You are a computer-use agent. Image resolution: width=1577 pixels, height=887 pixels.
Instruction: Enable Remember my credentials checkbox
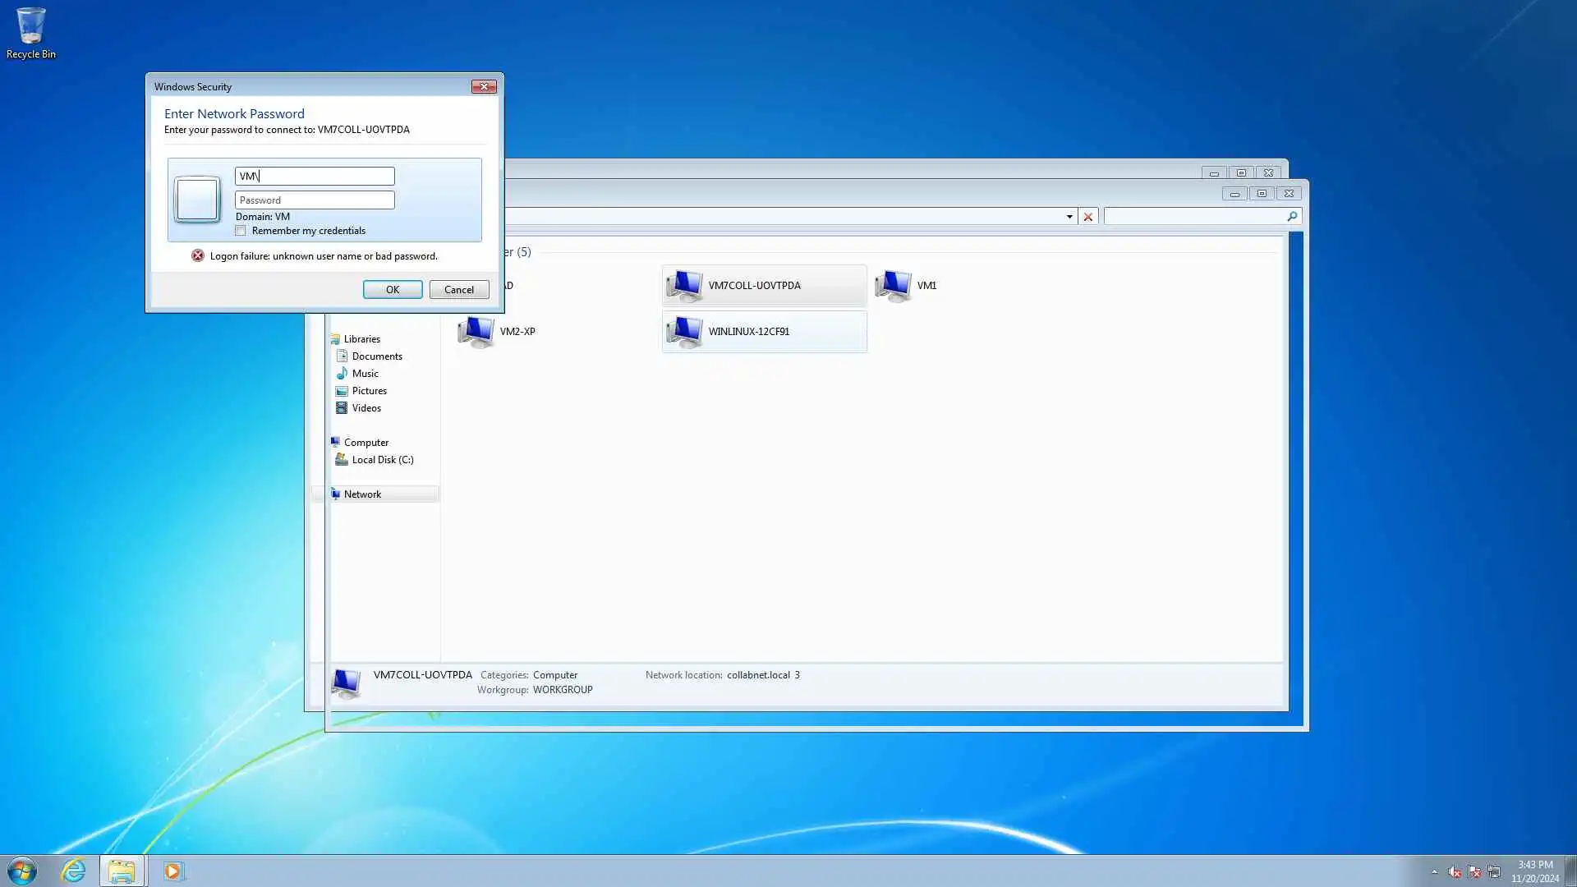241,231
